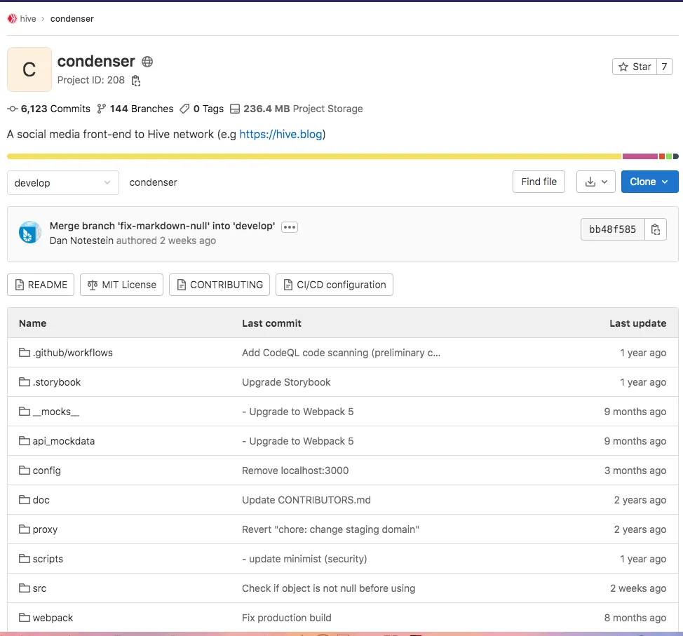Open the .storybook folder

click(x=57, y=382)
